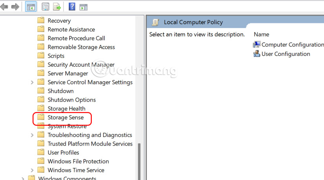Select Remote Procedure Call folder
The height and width of the screenshot is (180, 324).
[x=76, y=38]
